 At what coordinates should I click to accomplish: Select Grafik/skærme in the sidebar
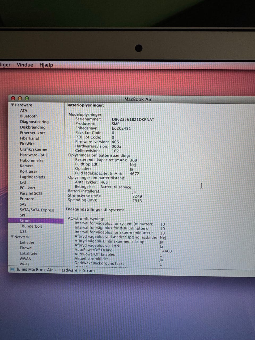pos(33,149)
